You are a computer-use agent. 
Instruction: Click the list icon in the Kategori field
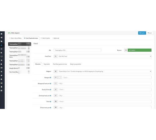coord(56,77)
